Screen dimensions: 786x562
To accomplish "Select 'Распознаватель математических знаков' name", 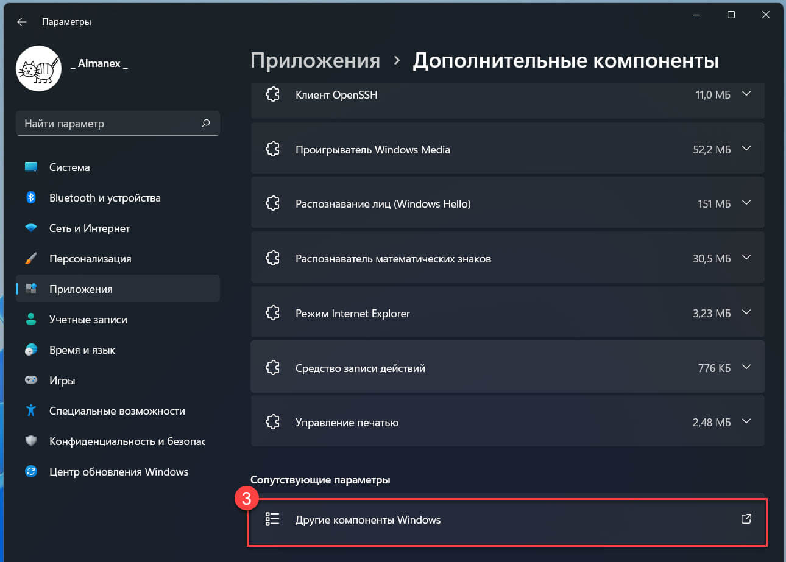I will click(393, 259).
